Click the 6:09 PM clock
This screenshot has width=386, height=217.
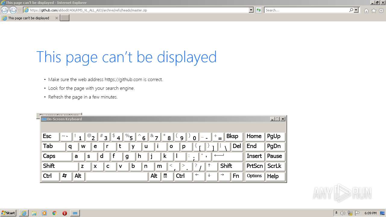370,213
